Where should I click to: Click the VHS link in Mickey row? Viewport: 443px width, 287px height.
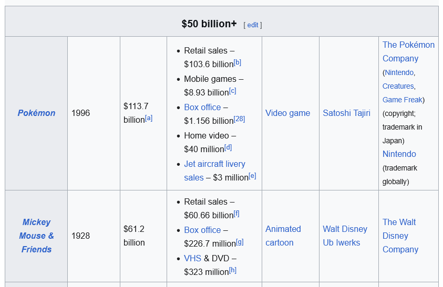click(192, 258)
